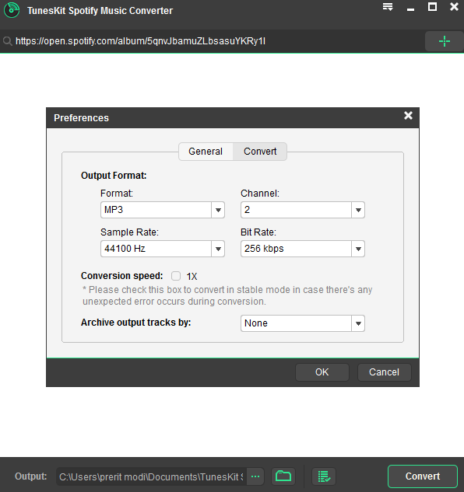
Task: Click the Channel: label
Action: [260, 194]
